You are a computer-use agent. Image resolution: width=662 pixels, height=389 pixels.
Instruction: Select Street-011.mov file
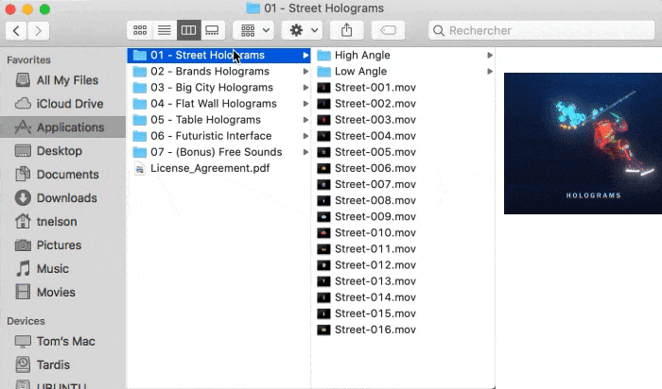[x=403, y=249]
